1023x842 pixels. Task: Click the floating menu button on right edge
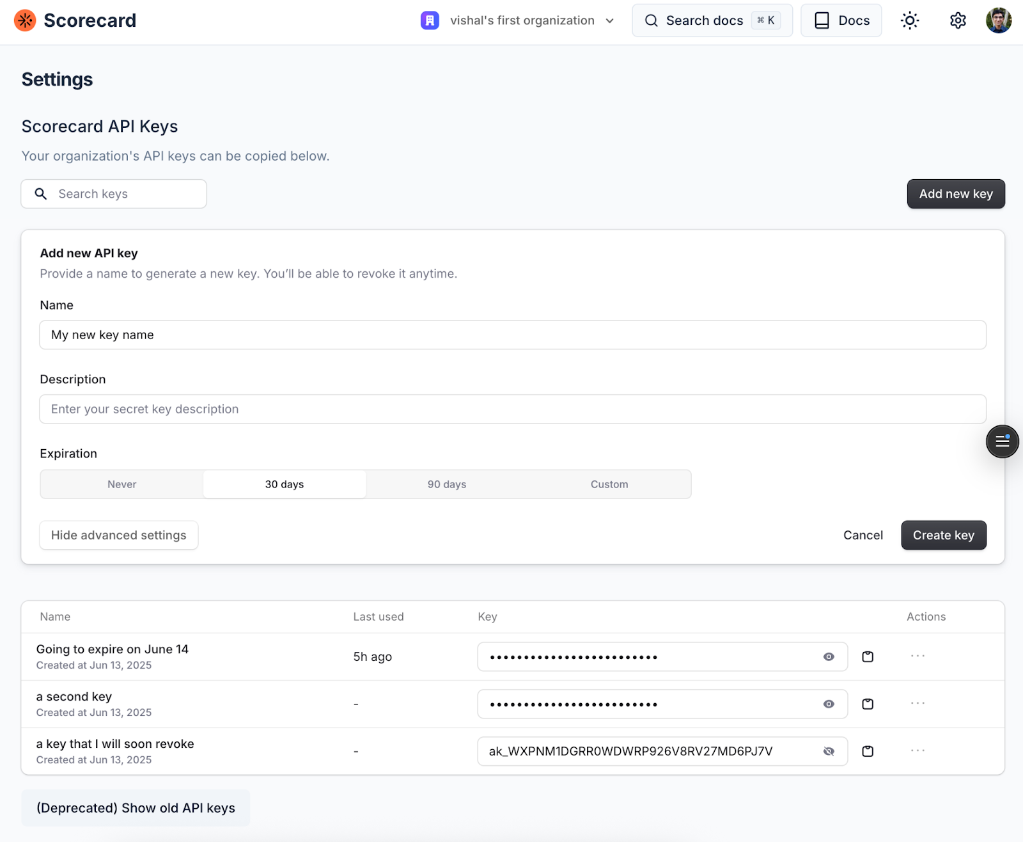point(1002,441)
